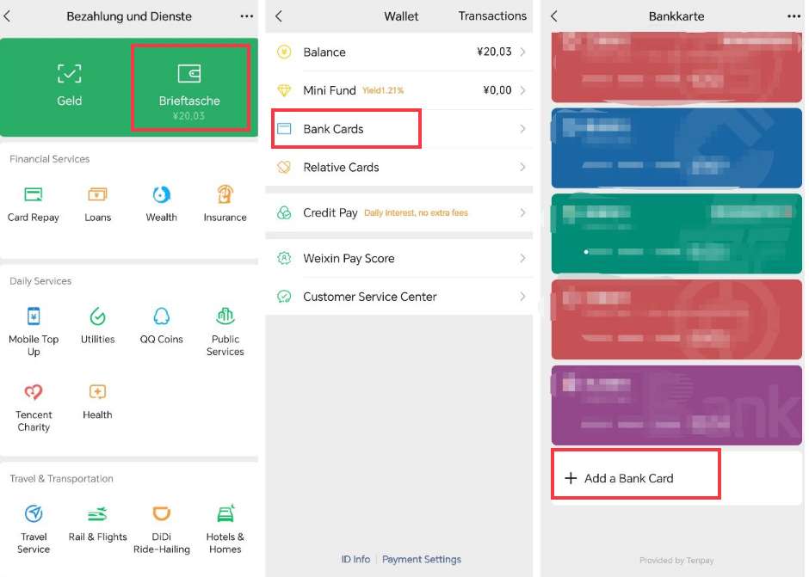Tap the plus icon beside Add a Bank Card
The height and width of the screenshot is (577, 809).
pos(571,478)
